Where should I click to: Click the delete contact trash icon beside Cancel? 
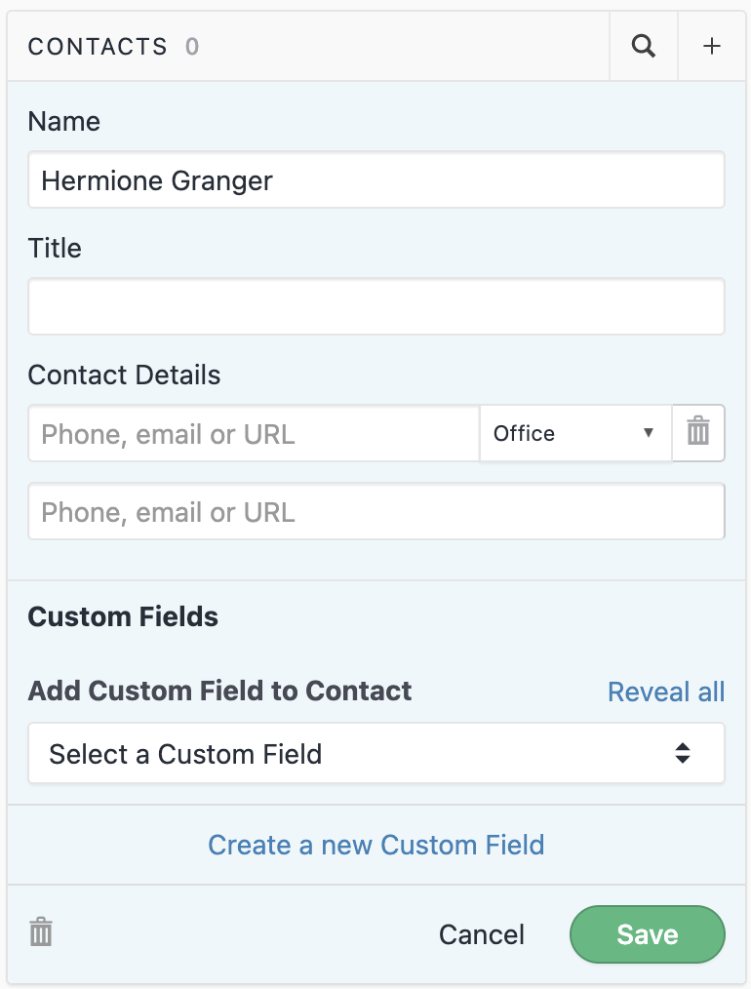(41, 932)
